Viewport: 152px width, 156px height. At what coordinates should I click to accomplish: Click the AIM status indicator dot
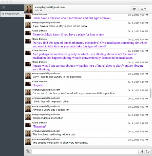(x=41, y=10)
